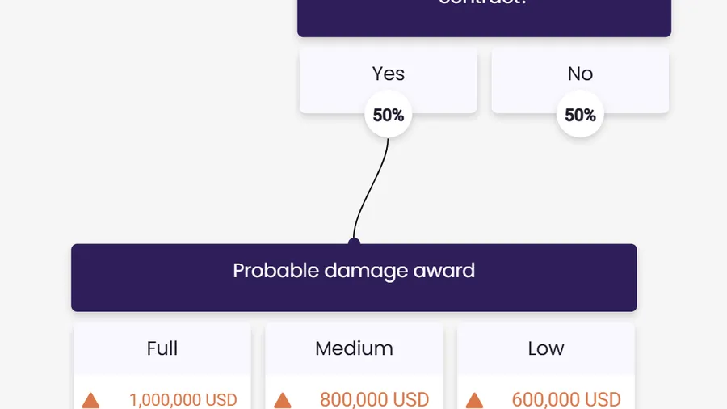Viewport: 727px width, 409px height.
Task: Edit the 800,000 USD amount
Action: (375, 400)
